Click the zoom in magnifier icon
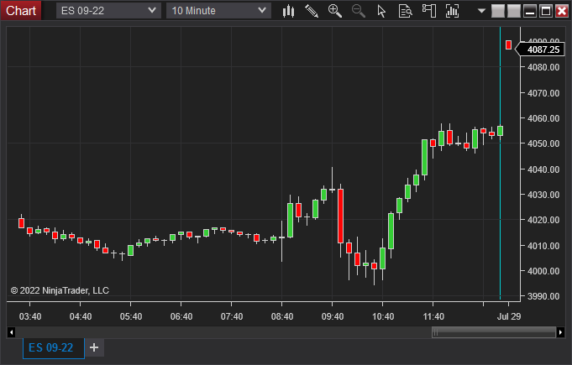The image size is (572, 365). point(335,11)
